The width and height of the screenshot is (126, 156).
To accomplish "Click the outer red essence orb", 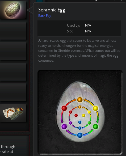I will click(64, 108).
